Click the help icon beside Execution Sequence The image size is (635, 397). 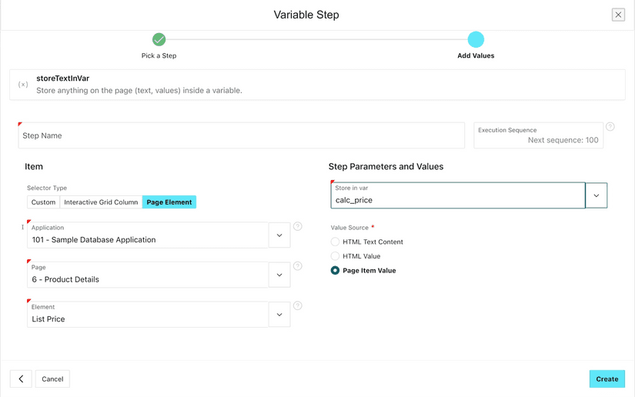(x=610, y=127)
